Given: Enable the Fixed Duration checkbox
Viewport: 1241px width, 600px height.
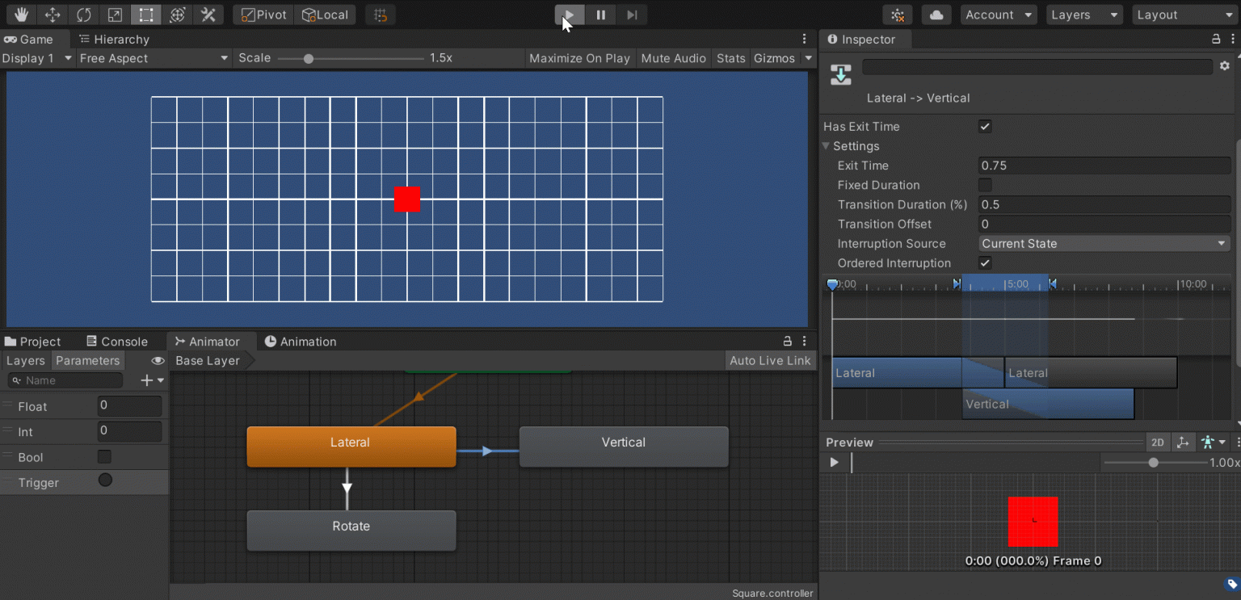Looking at the screenshot, I should click(x=985, y=185).
